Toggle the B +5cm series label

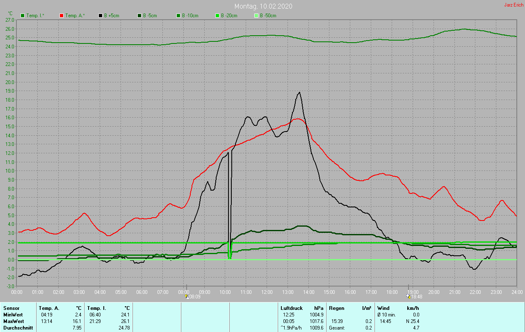tap(112, 16)
